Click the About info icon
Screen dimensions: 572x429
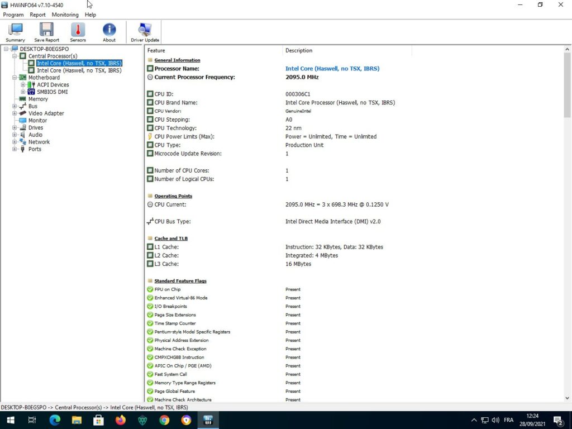[x=109, y=32]
